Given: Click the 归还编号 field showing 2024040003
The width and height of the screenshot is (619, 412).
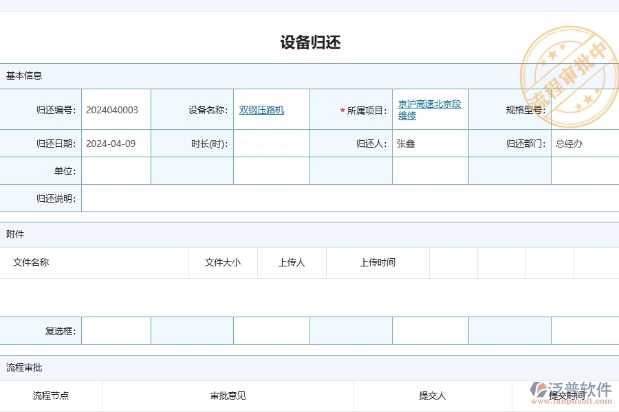Looking at the screenshot, I should [113, 108].
